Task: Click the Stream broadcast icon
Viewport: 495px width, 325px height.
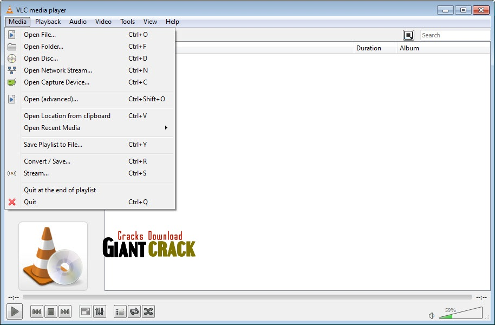Action: tap(12, 173)
